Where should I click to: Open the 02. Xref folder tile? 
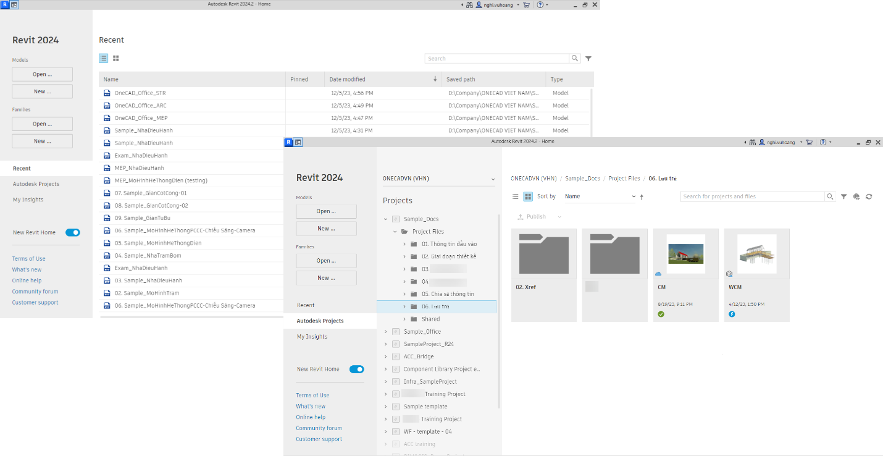(544, 275)
